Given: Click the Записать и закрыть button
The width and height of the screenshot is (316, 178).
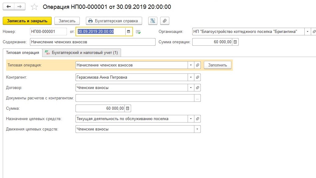Looking at the screenshot, I should click(27, 21).
